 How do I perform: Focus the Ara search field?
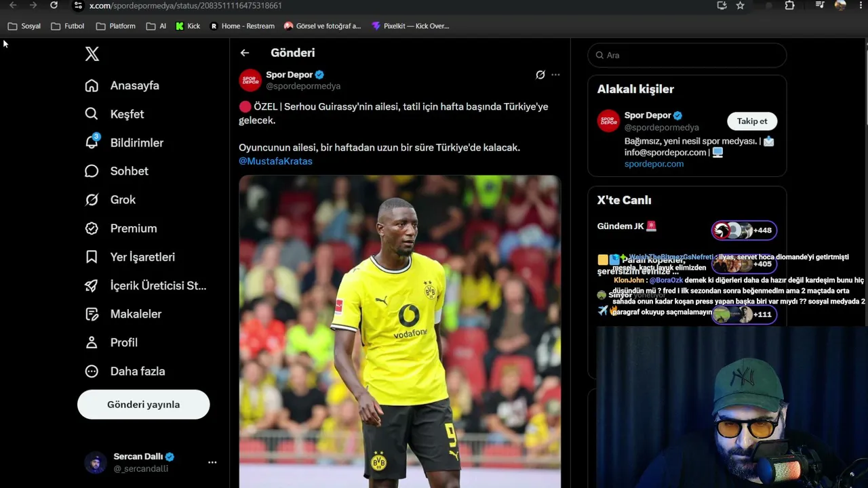(687, 55)
